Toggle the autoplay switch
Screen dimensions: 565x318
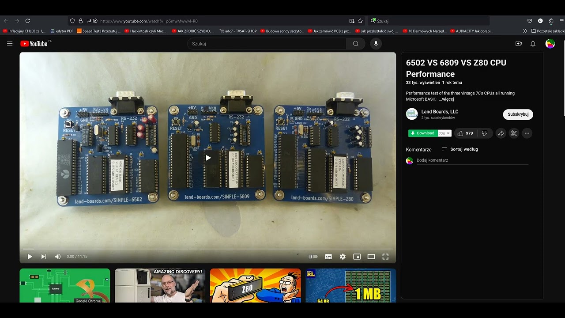pos(313,257)
